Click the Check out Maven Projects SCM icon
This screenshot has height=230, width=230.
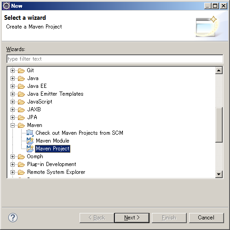point(30,133)
